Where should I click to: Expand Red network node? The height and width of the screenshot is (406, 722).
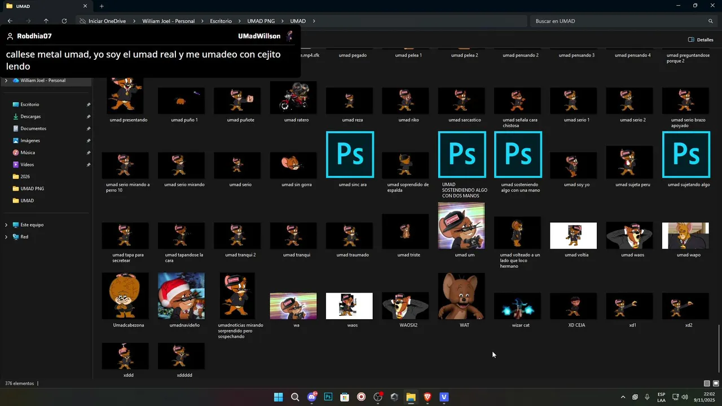coord(6,237)
